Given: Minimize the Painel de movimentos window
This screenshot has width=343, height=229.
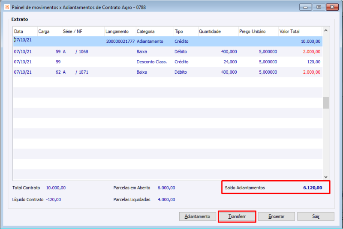Looking at the screenshot, I should (306, 7).
